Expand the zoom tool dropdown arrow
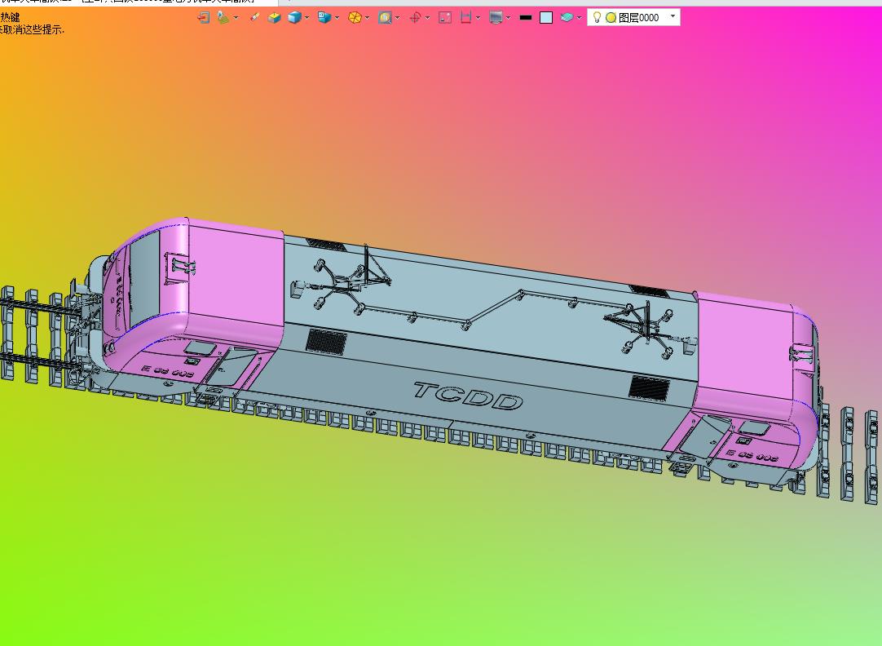This screenshot has height=646, width=882. click(x=398, y=18)
